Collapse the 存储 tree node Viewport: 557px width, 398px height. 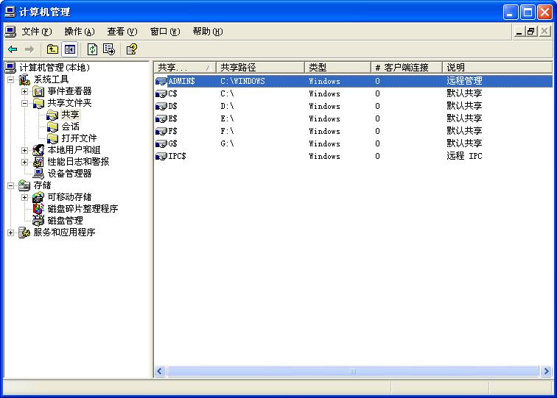point(10,185)
